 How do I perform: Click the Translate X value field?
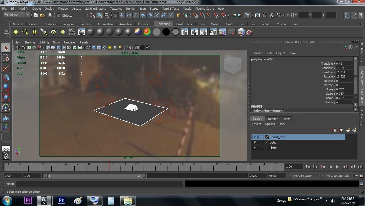click(344, 64)
